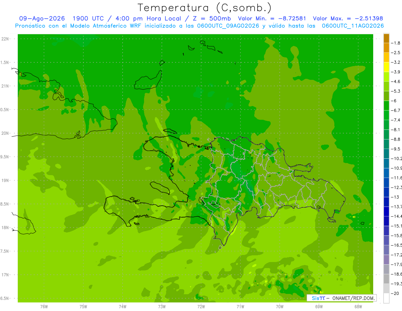
Task: Click the 76W longitude label
Action: click(44, 307)
